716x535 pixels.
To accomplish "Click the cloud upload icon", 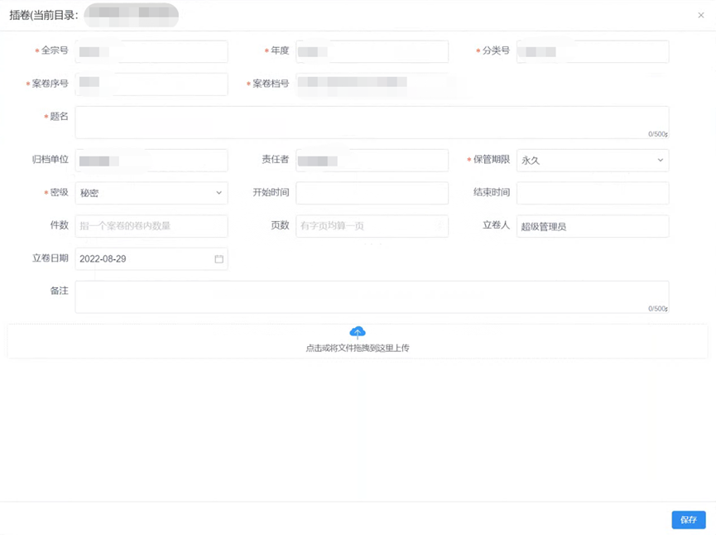I will pyautogui.click(x=358, y=332).
